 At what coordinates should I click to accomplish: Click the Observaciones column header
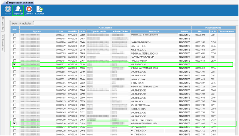(226, 31)
